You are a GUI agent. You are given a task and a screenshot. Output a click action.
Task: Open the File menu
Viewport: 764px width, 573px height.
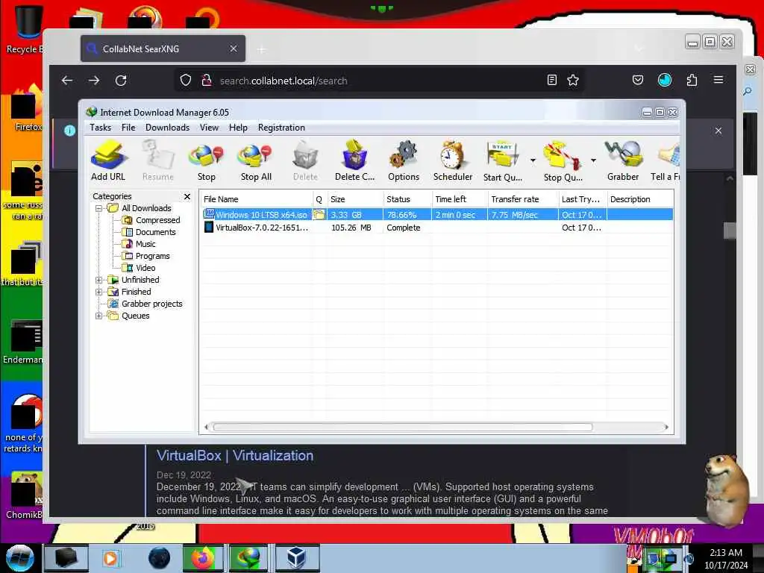pos(128,128)
